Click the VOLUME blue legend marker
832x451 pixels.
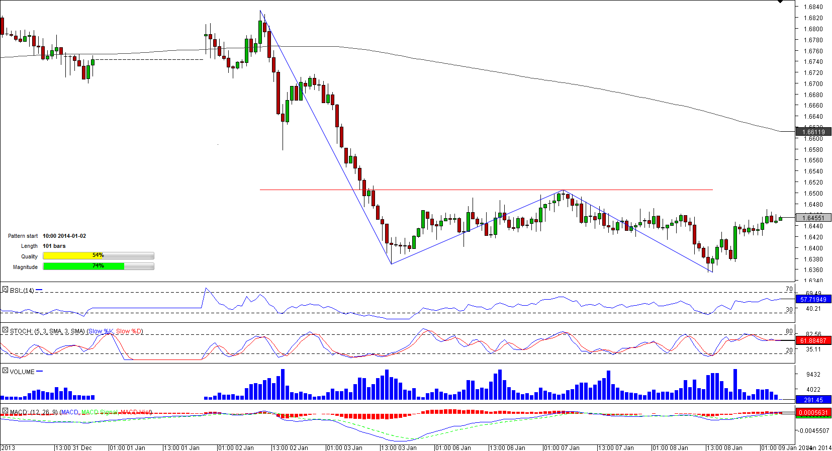(40, 372)
